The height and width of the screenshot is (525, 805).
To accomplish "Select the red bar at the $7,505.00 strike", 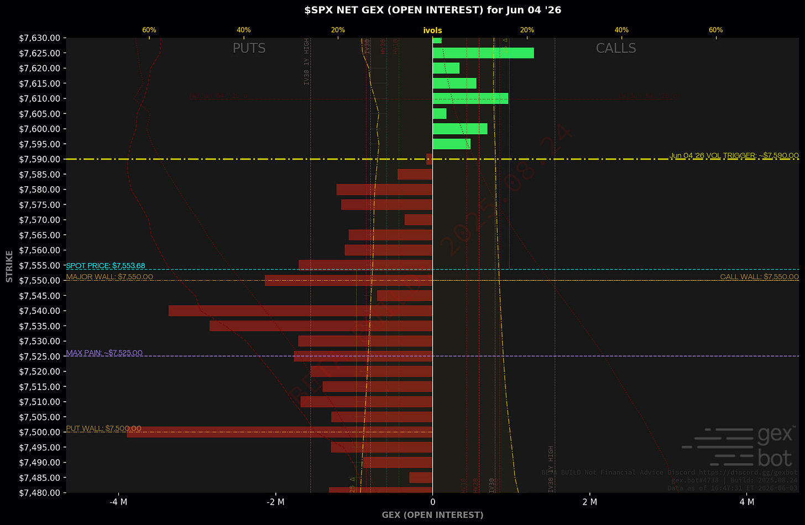I will pos(382,417).
